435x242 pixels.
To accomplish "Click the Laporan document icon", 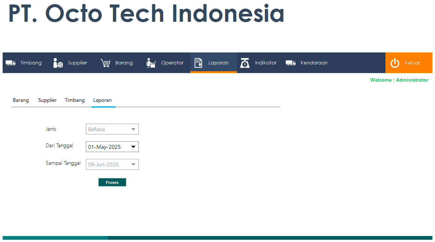I will click(x=198, y=63).
